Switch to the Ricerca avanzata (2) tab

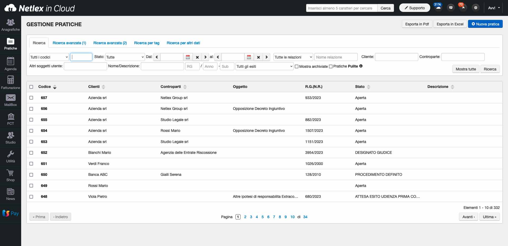(x=110, y=43)
